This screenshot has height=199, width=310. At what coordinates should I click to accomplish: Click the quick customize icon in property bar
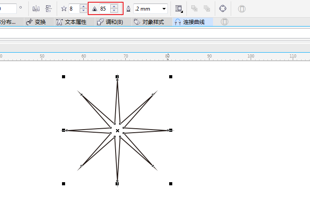(x=242, y=9)
